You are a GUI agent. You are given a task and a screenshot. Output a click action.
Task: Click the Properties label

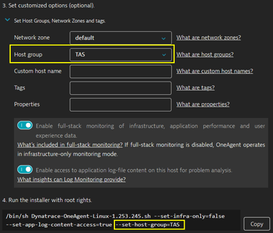pyautogui.click(x=27, y=104)
